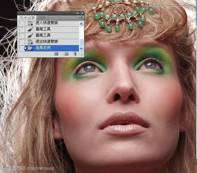The height and width of the screenshot is (173, 197).
Task: Toggle source box beside first 画笔工具 state
Action: tap(21, 29)
